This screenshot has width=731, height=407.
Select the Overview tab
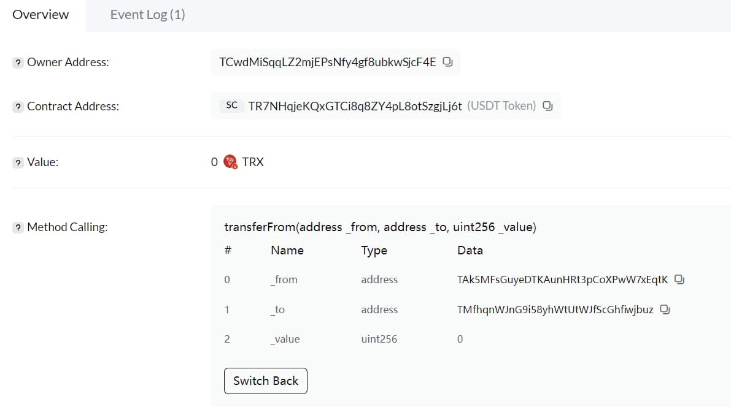coord(41,15)
